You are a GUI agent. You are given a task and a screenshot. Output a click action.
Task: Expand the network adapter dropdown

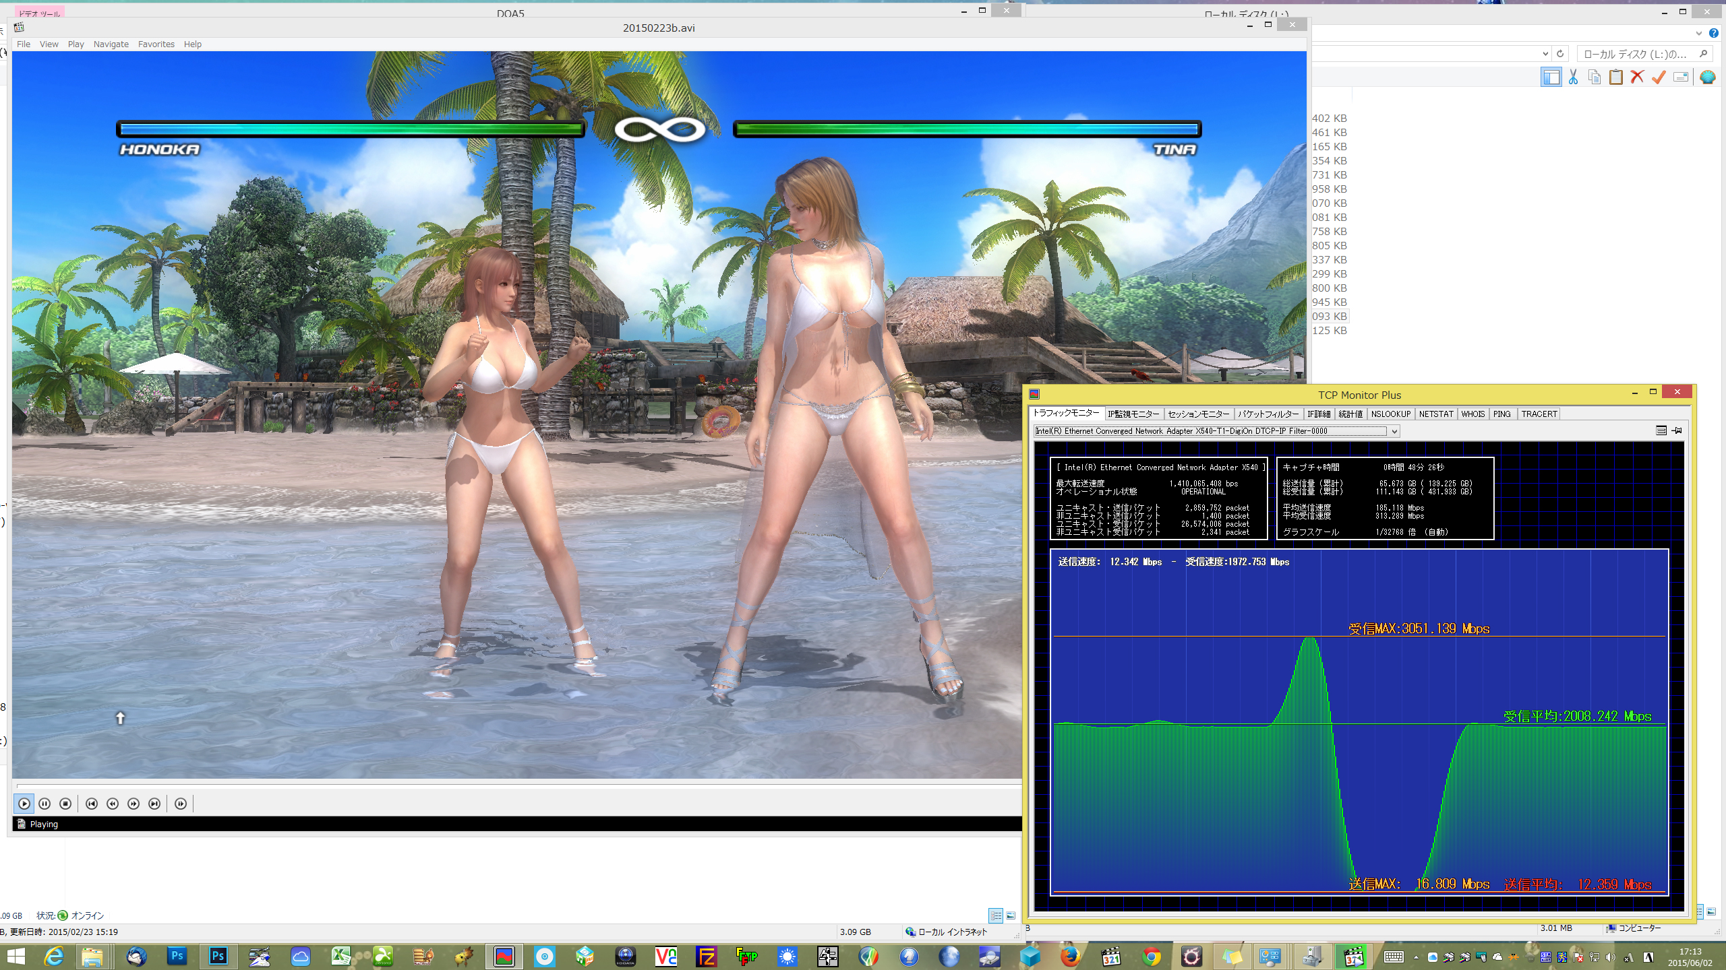tap(1394, 431)
